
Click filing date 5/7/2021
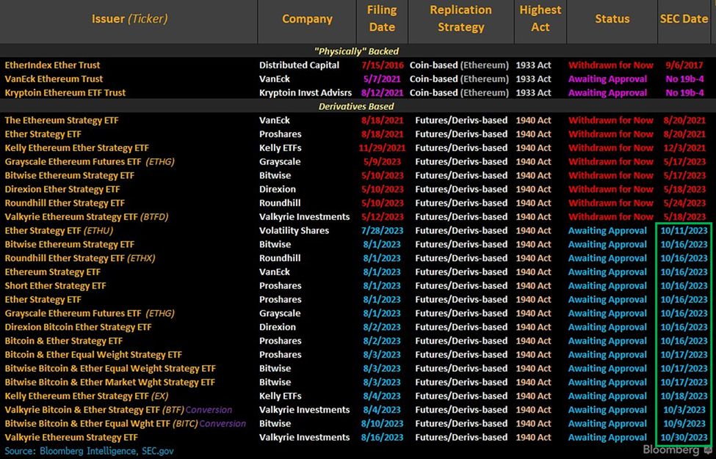pos(382,79)
